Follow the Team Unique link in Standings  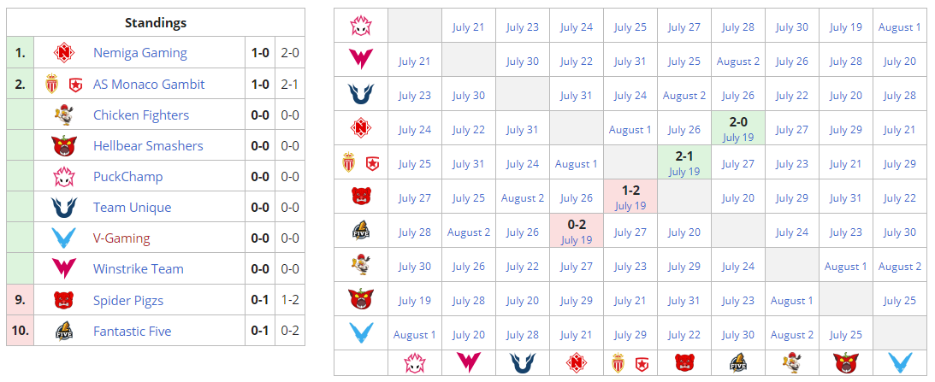click(132, 207)
